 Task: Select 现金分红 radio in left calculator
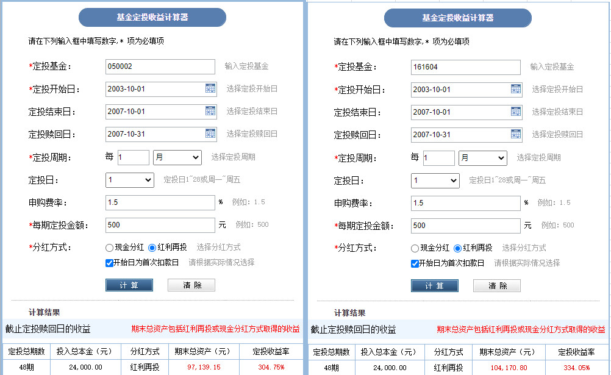110,248
